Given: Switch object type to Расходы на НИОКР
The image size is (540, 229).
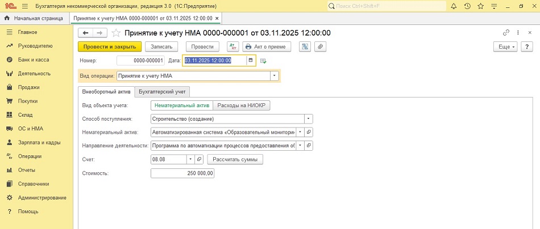Looking at the screenshot, I should click(242, 105).
